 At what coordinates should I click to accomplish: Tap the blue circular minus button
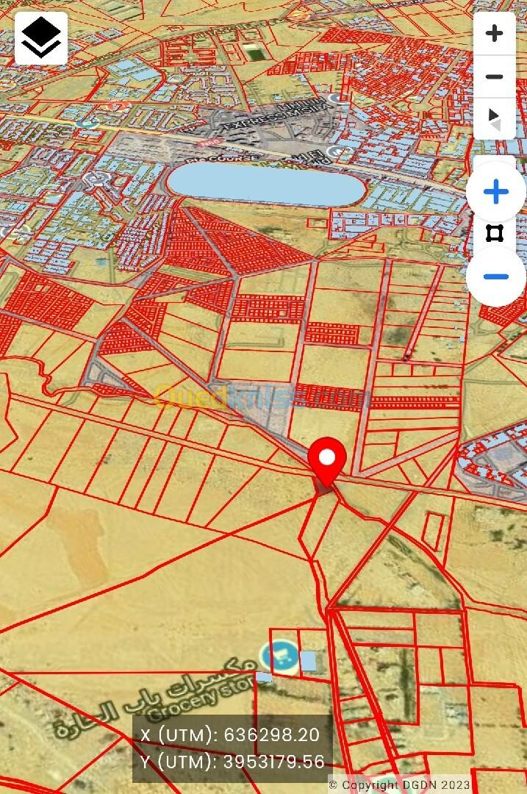tap(496, 276)
